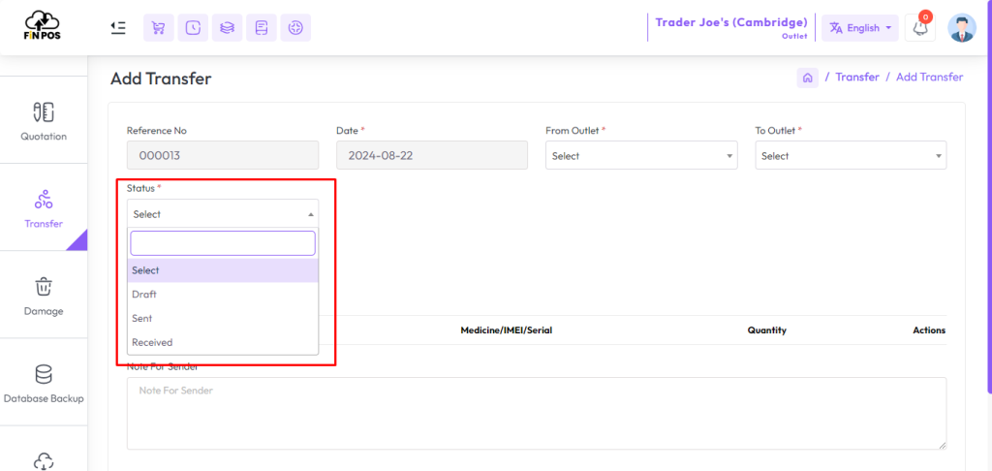The height and width of the screenshot is (471, 992).
Task: Choose the Sent status option
Action: click(x=223, y=319)
